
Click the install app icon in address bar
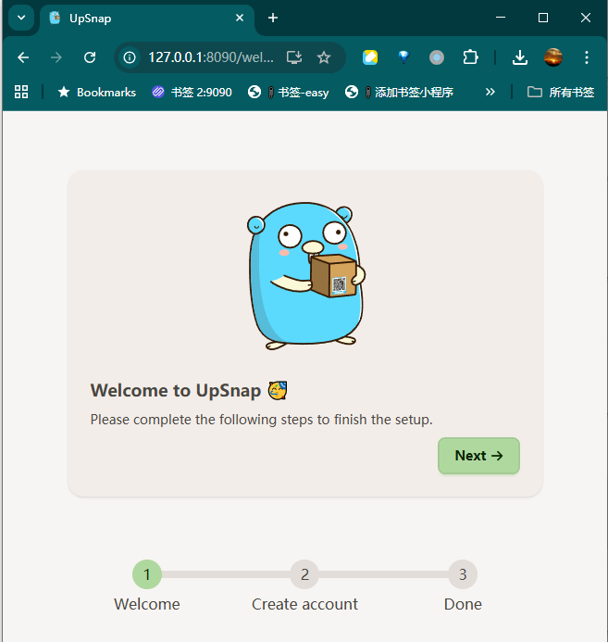[294, 57]
